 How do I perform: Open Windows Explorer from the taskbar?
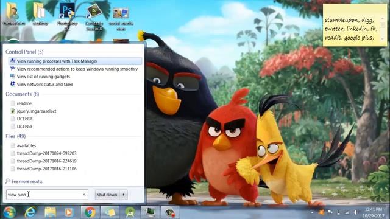(x=50, y=212)
